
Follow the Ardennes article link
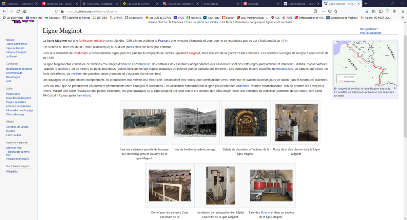[x=243, y=86]
